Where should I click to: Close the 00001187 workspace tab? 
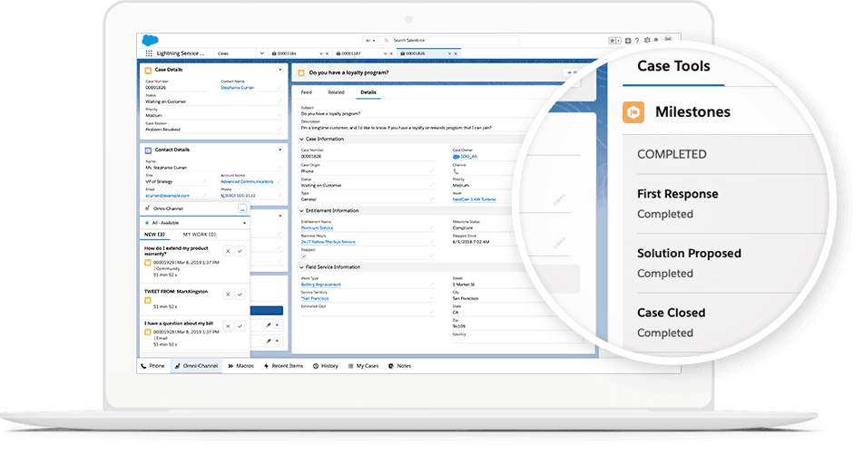[391, 53]
